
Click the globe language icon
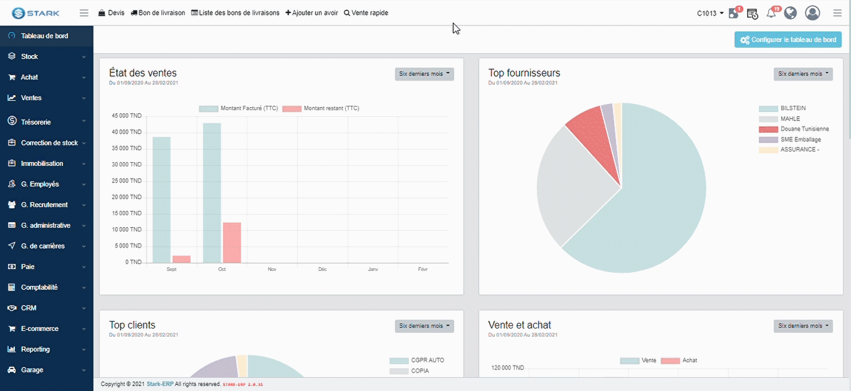790,13
